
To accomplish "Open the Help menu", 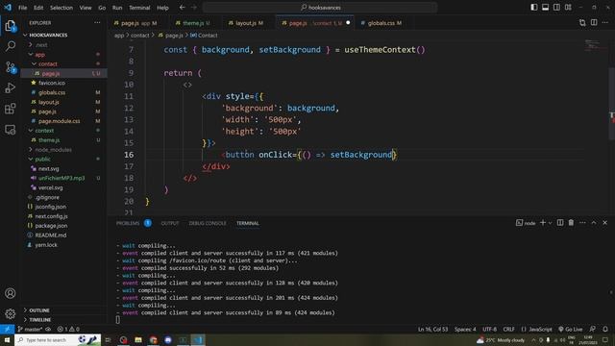I will point(162,8).
